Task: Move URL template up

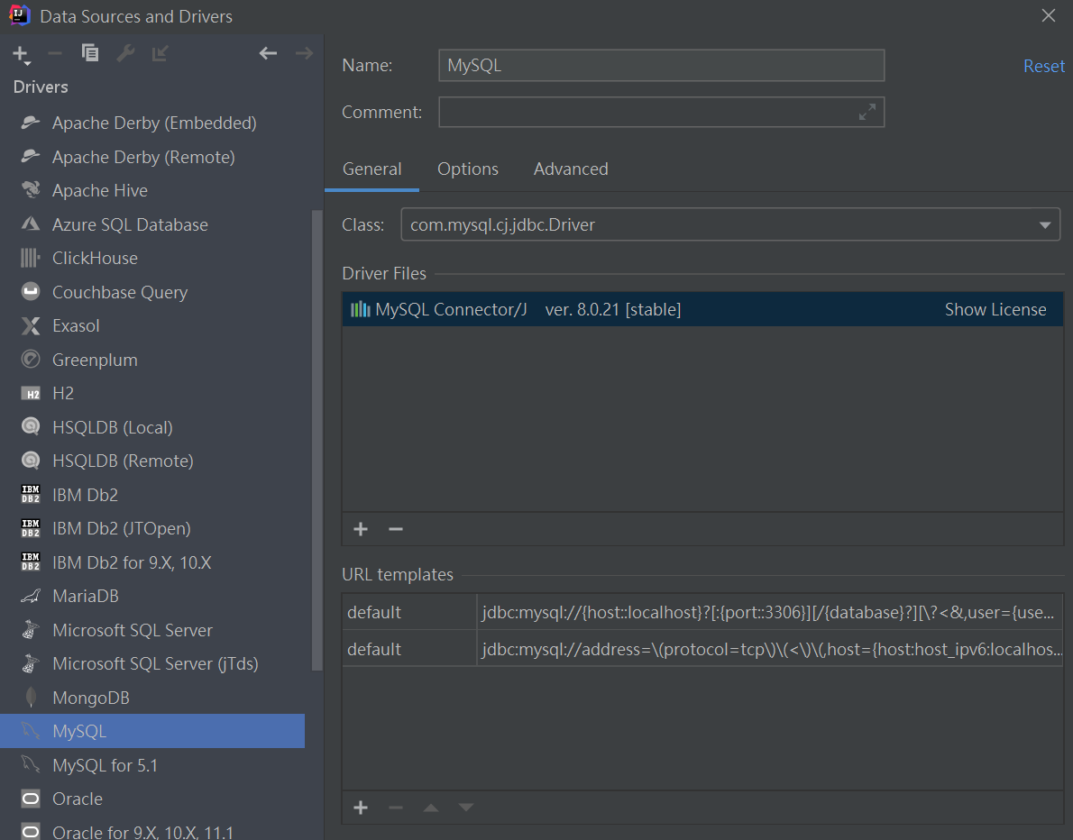Action: [430, 808]
